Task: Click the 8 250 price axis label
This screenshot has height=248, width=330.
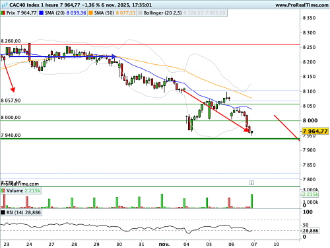Action: 309,47
